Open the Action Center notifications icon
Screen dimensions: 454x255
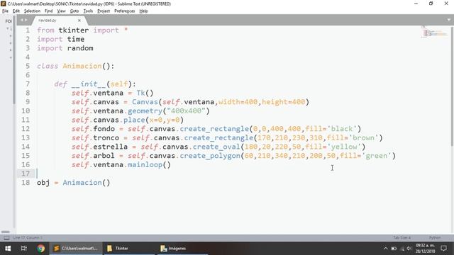point(443,249)
